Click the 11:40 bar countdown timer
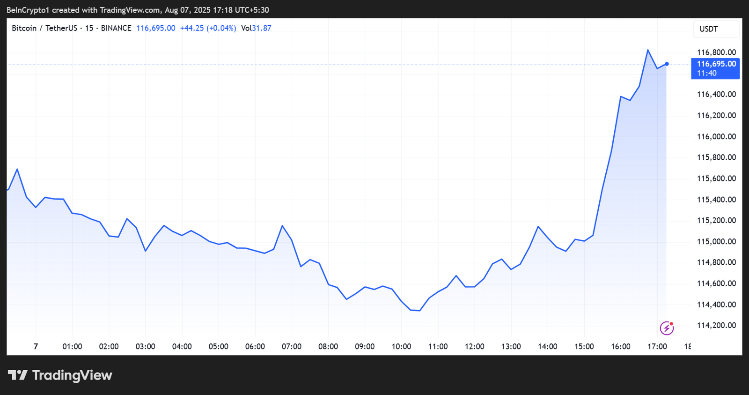749x395 pixels. [x=706, y=73]
